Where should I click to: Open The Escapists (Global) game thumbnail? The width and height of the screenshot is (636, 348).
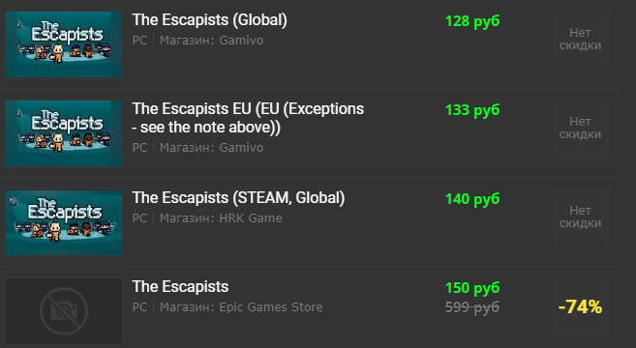(x=64, y=44)
